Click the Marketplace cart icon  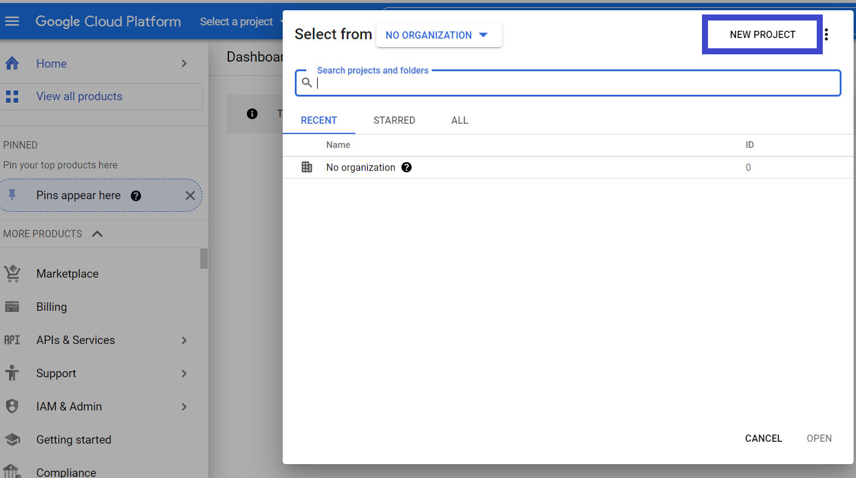(x=12, y=273)
